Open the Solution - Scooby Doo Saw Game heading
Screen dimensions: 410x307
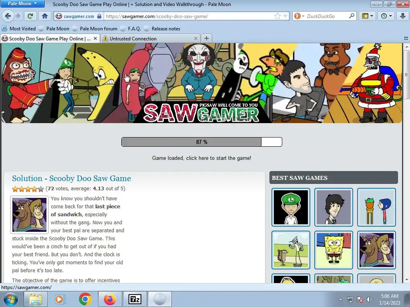coord(71,178)
